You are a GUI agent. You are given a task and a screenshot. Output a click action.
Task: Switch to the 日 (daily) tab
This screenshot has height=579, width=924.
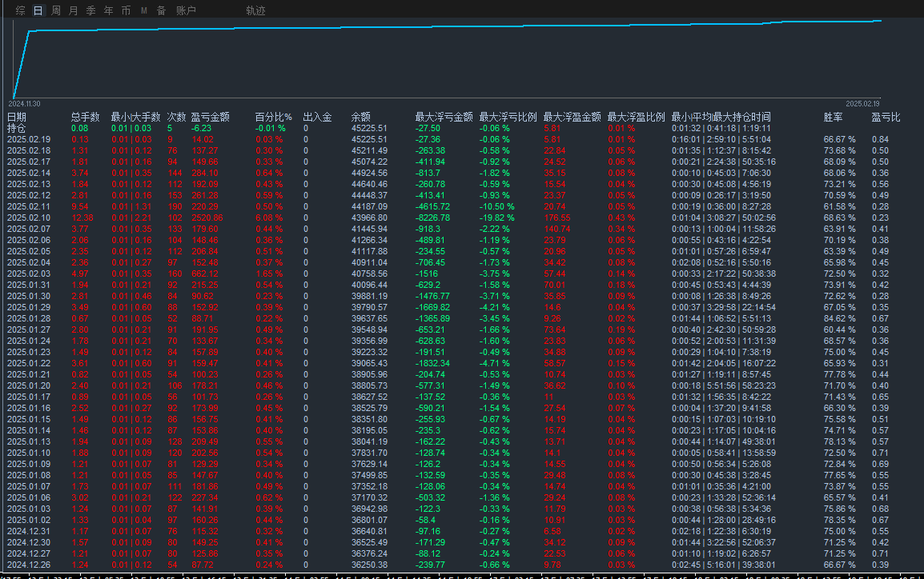pyautogui.click(x=38, y=10)
